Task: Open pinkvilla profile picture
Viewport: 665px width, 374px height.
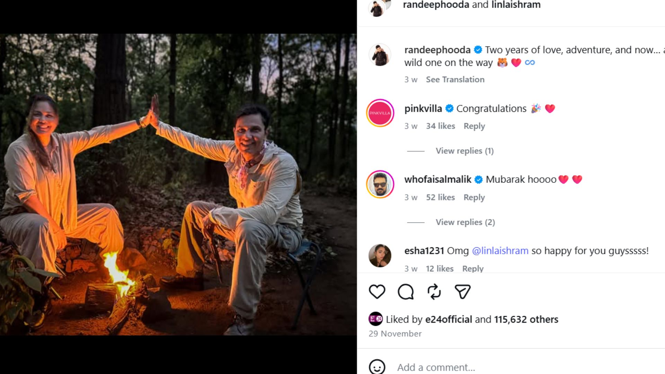Action: pyautogui.click(x=380, y=113)
